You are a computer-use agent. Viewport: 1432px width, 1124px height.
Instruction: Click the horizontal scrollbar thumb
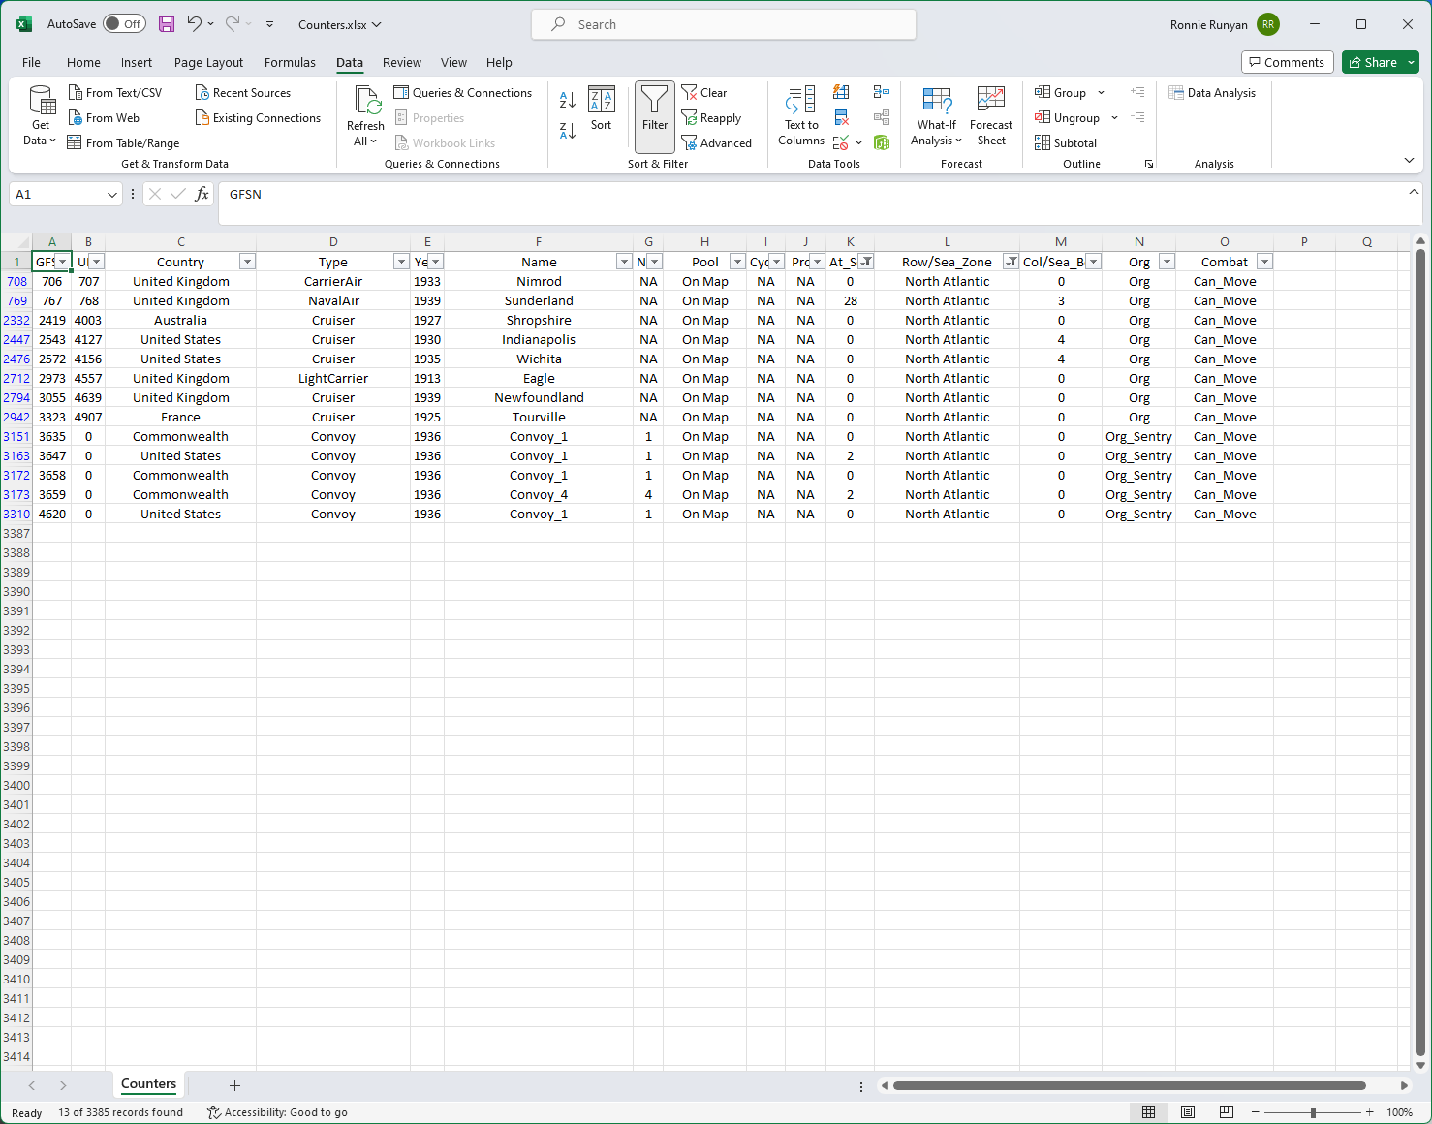point(1130,1085)
